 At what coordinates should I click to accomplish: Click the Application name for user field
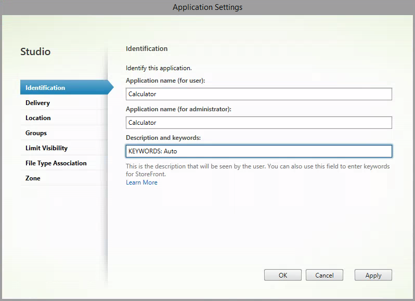point(258,94)
